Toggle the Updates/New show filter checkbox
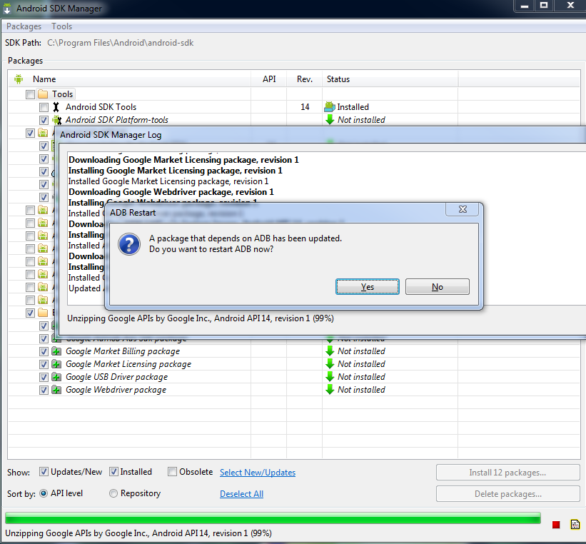Screen dimensions: 586x544 44,472
